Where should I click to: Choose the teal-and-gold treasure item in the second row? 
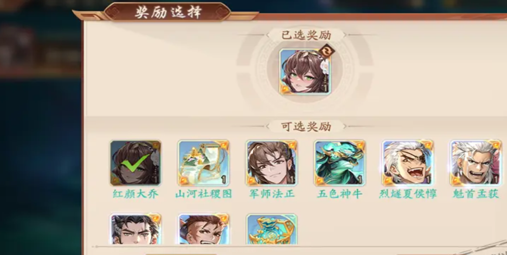point(271,229)
